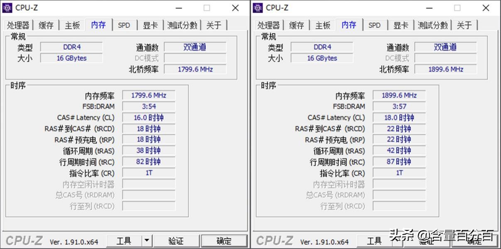This screenshot has width=501, height=249.
Task: Select the DDR4 type field on the left
Action: (x=71, y=47)
